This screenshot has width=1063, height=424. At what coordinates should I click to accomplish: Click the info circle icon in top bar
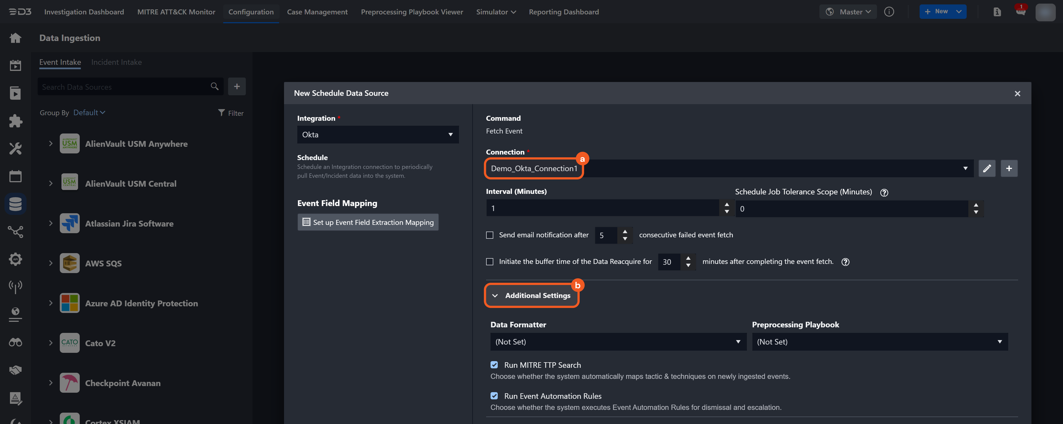(889, 12)
